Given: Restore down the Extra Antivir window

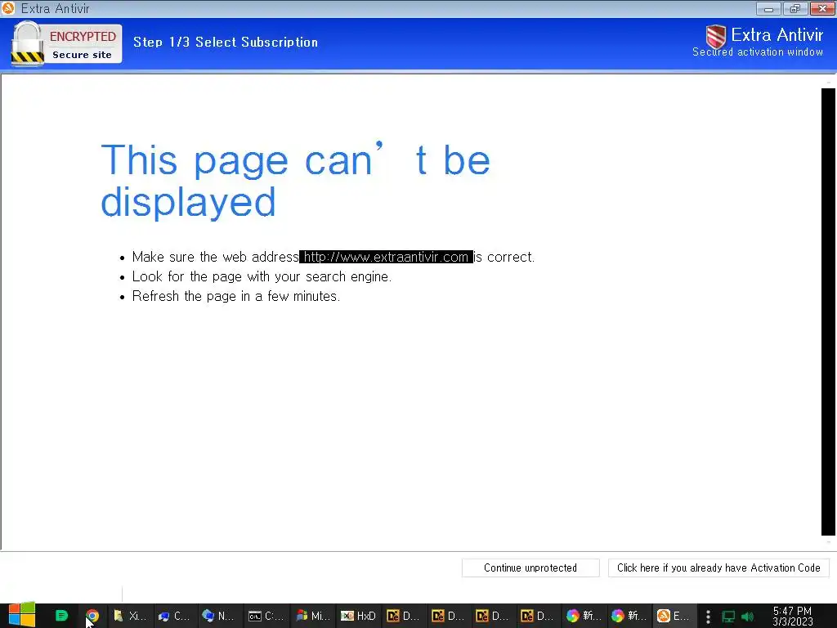Looking at the screenshot, I should pos(795,8).
